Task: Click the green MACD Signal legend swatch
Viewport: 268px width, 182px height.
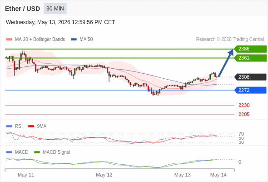Action: [x=37, y=152]
